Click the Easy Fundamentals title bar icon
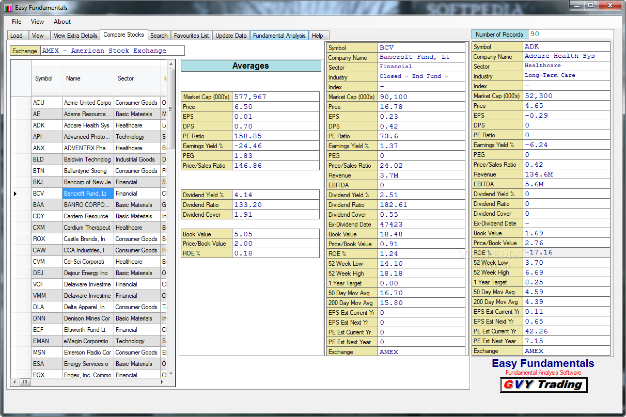The height and width of the screenshot is (417, 626). pos(8,8)
